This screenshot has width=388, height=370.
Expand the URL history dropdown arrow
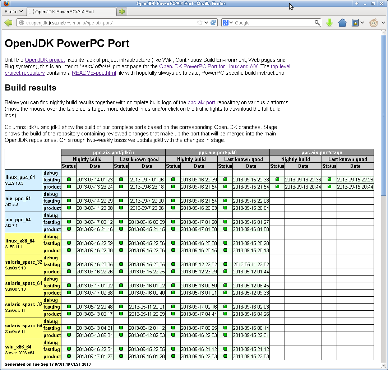click(206, 23)
